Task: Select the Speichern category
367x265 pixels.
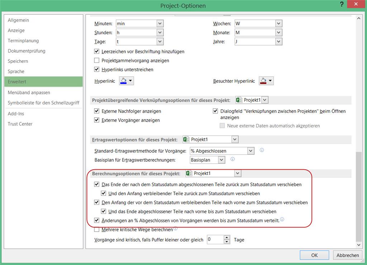Action: point(43,61)
